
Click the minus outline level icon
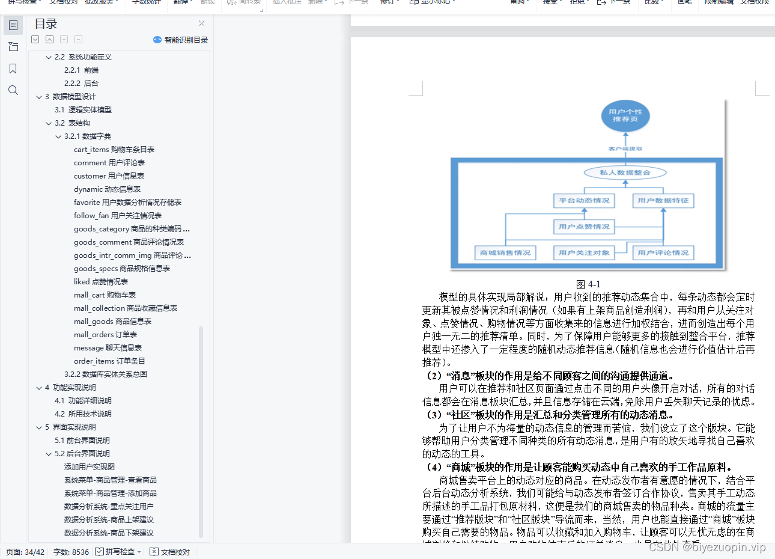point(79,40)
